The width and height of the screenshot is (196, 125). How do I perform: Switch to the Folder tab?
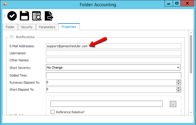click(x=10, y=27)
